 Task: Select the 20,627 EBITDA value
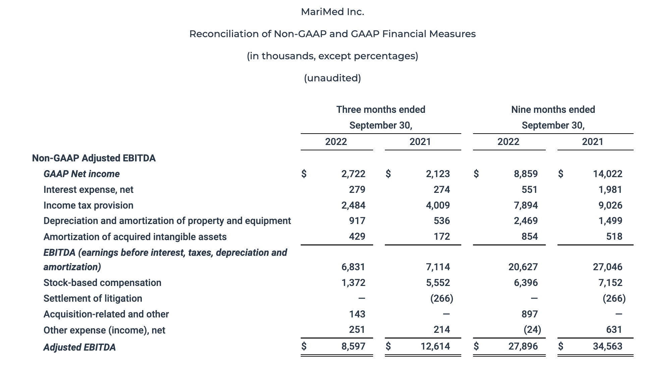point(523,267)
